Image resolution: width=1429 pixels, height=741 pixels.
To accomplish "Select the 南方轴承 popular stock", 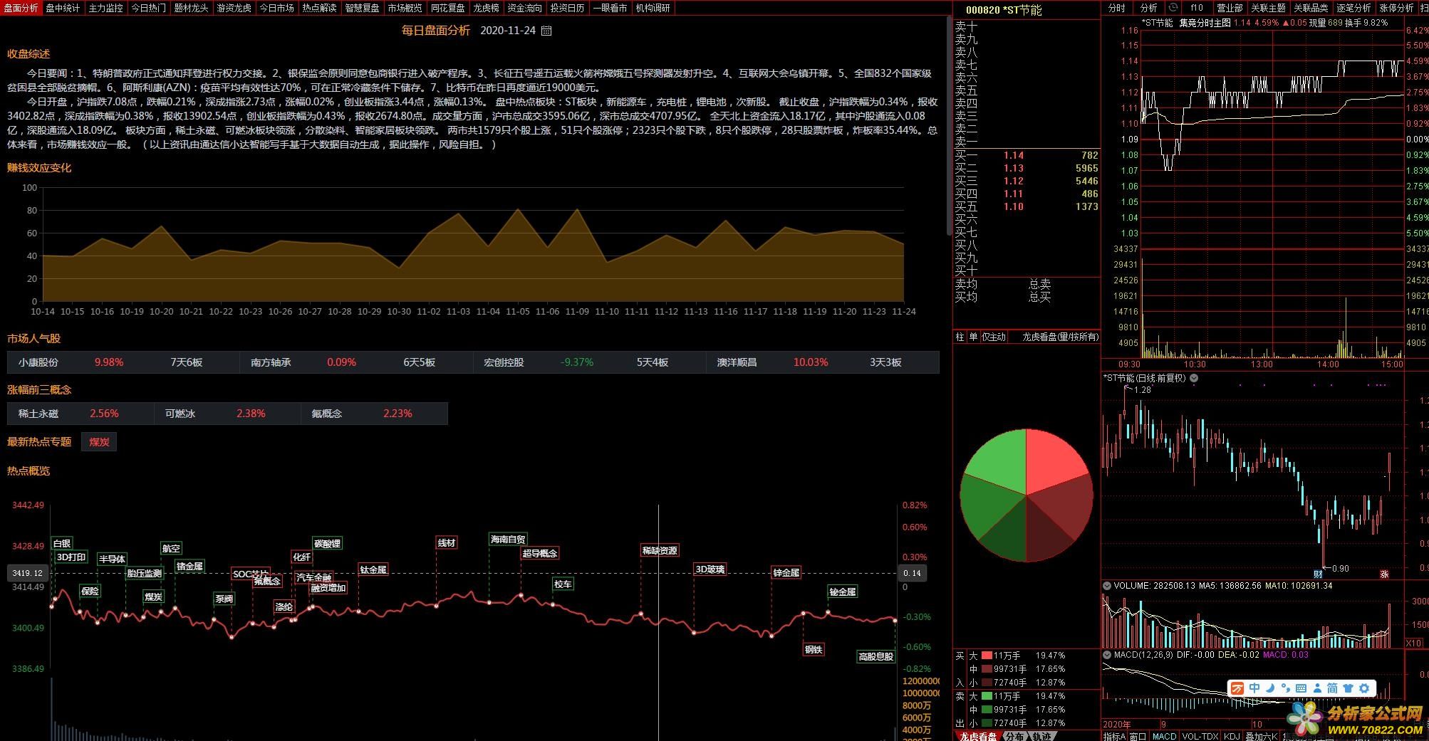I will click(x=271, y=362).
